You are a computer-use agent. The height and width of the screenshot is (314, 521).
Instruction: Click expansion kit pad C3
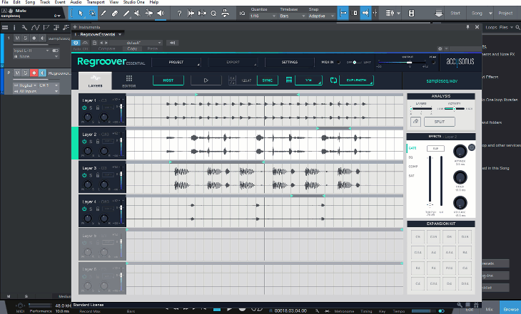[418, 236]
